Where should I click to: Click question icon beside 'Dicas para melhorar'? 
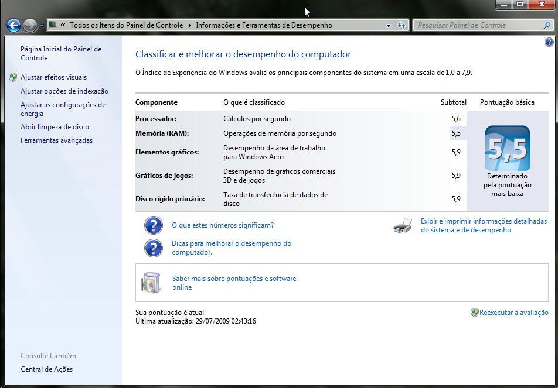click(x=154, y=248)
